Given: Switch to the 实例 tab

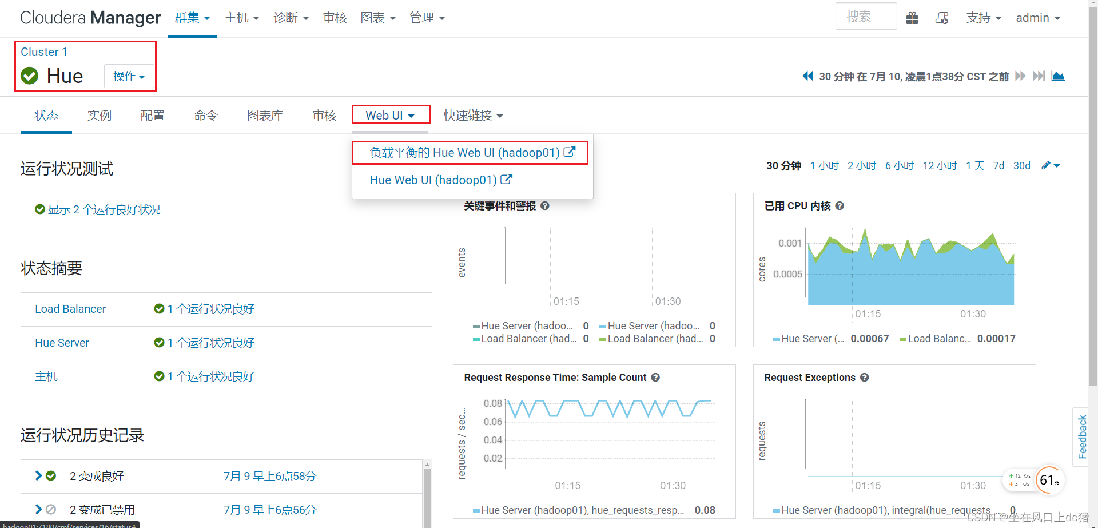Looking at the screenshot, I should pyautogui.click(x=100, y=116).
